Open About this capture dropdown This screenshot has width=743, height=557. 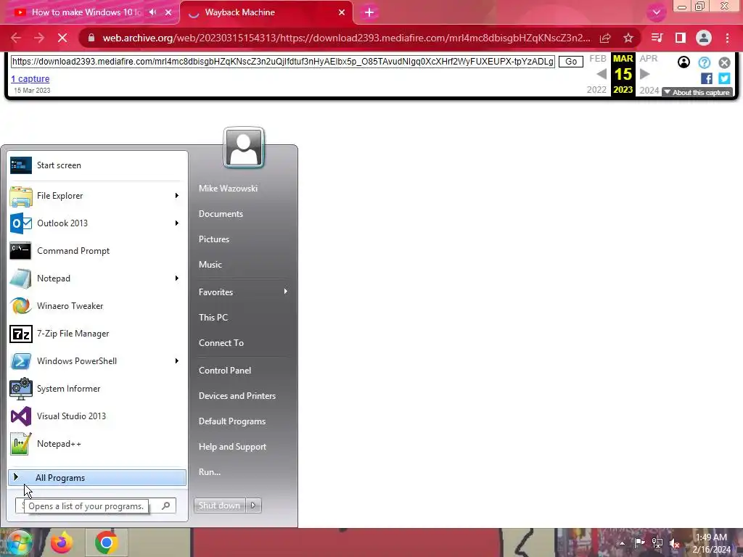[x=697, y=92]
